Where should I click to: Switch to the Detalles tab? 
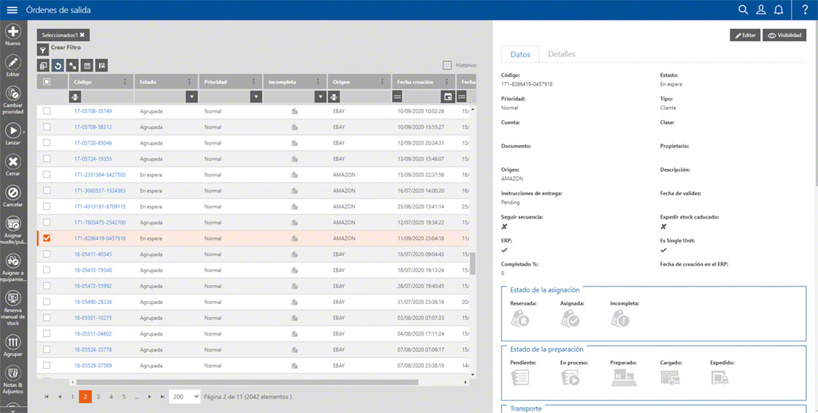[x=562, y=54]
